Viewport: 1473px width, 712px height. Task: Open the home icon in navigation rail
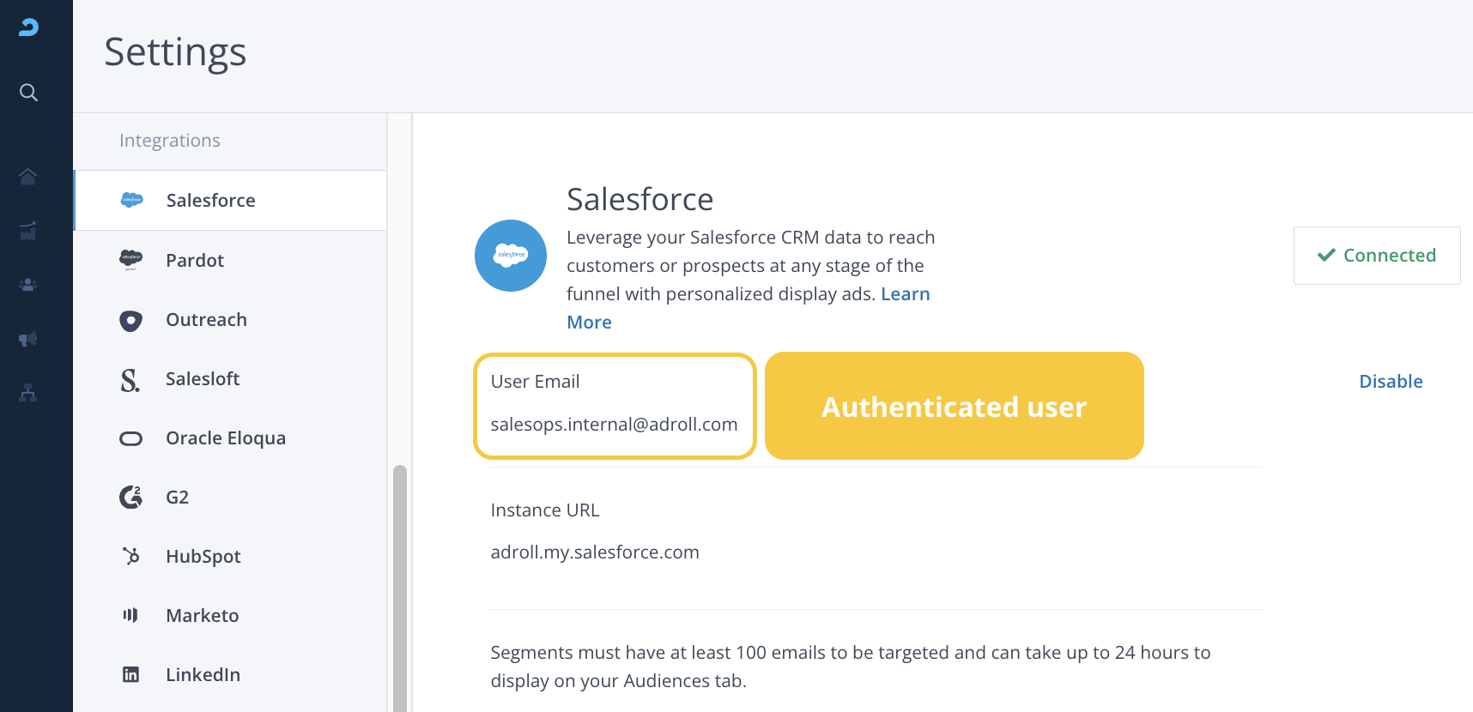[28, 177]
